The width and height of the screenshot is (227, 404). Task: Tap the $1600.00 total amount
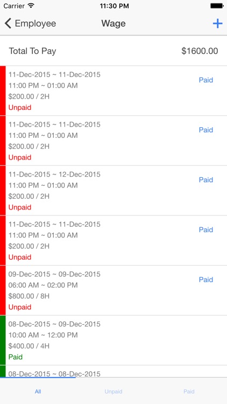click(200, 51)
